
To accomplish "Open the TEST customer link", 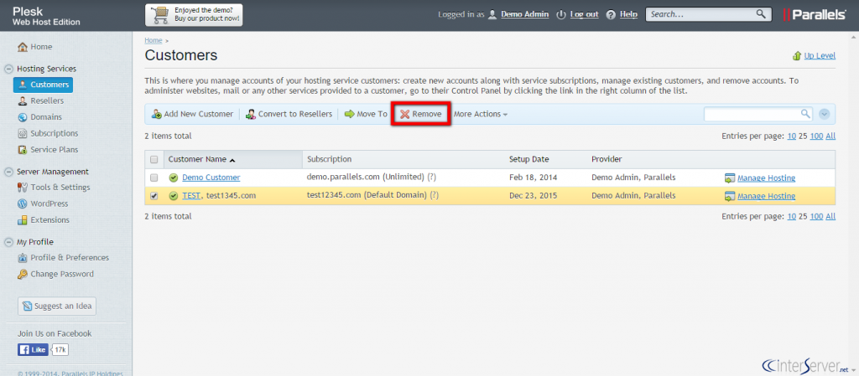I will click(x=191, y=196).
